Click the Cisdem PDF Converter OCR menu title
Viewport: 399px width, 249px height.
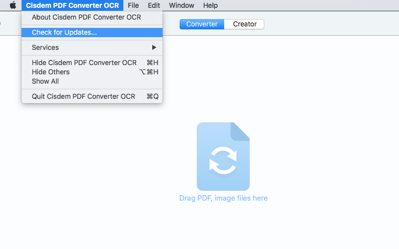pos(72,5)
